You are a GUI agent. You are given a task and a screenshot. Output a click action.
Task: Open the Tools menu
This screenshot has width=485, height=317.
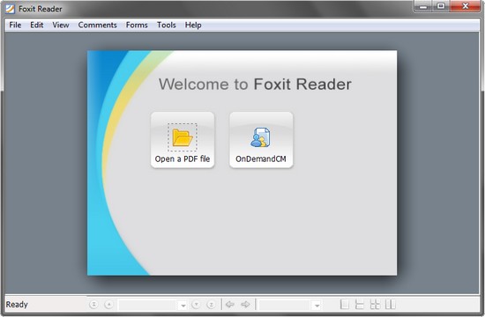(167, 25)
